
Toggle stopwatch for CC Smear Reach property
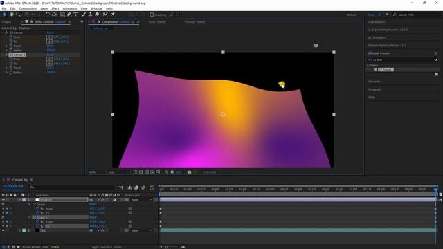tap(11, 46)
